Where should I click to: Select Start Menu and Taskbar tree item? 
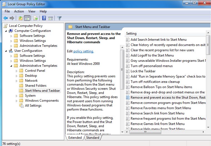pos(42,91)
